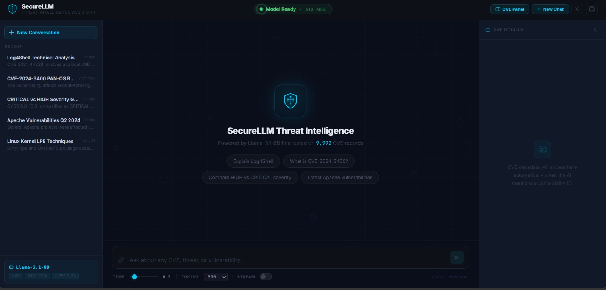Click the large center shield emblem

291,101
